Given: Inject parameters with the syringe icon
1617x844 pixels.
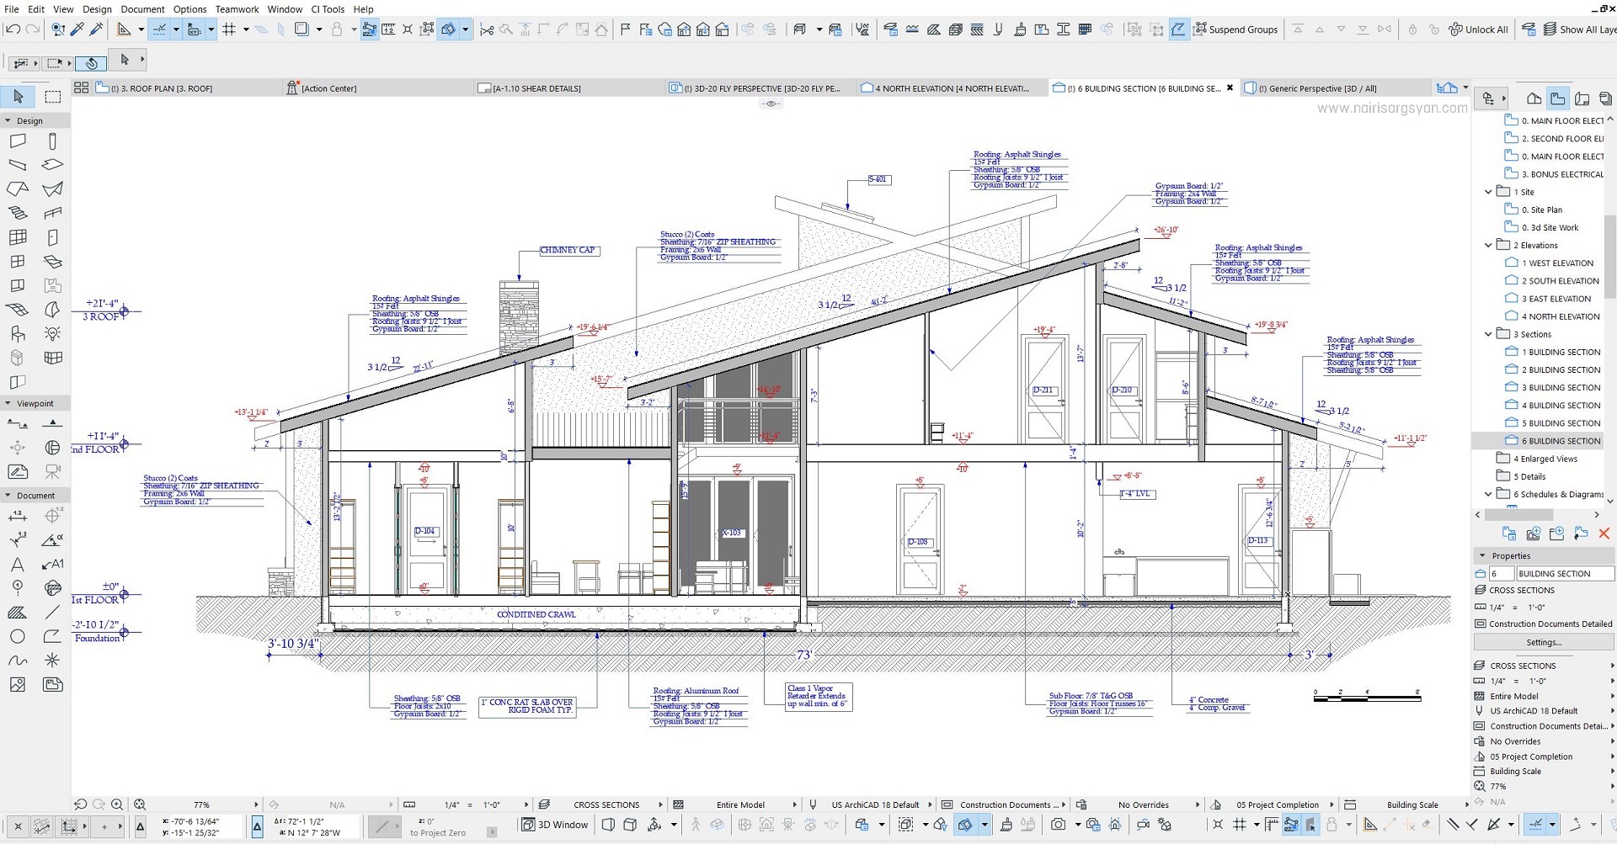Looking at the screenshot, I should pyautogui.click(x=96, y=29).
